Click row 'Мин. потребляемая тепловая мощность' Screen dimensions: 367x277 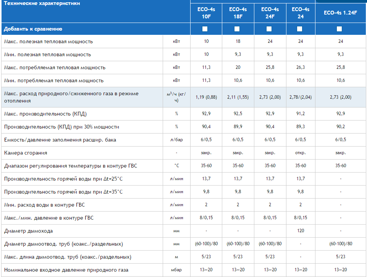click(183, 81)
